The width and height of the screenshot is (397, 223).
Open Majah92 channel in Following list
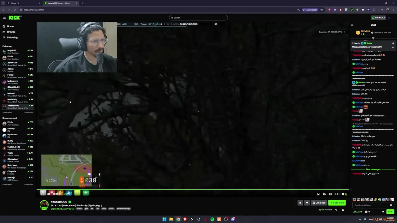click(x=18, y=51)
